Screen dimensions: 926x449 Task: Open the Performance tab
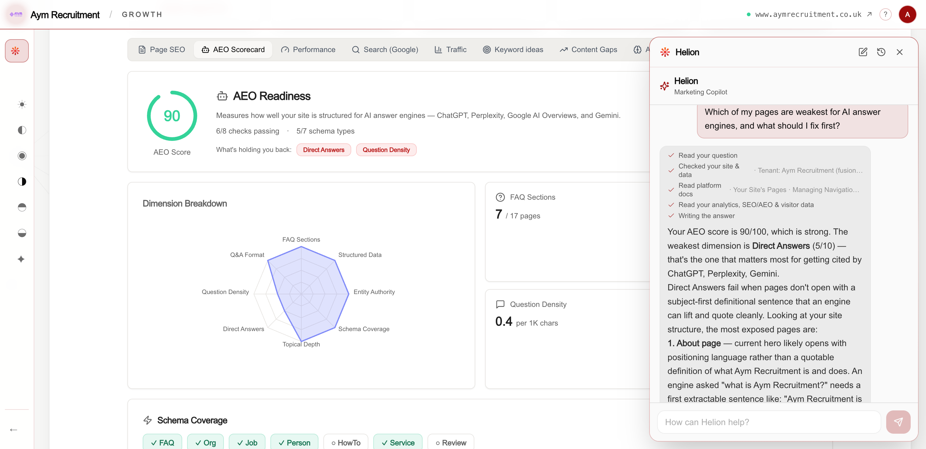point(308,50)
